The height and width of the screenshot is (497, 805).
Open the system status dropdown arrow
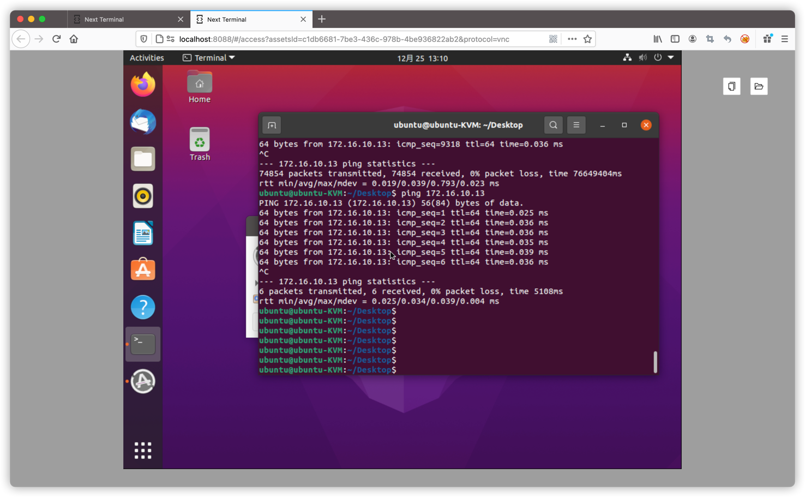point(670,57)
